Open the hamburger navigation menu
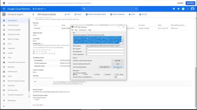The height and width of the screenshot is (110, 197). 4,9
